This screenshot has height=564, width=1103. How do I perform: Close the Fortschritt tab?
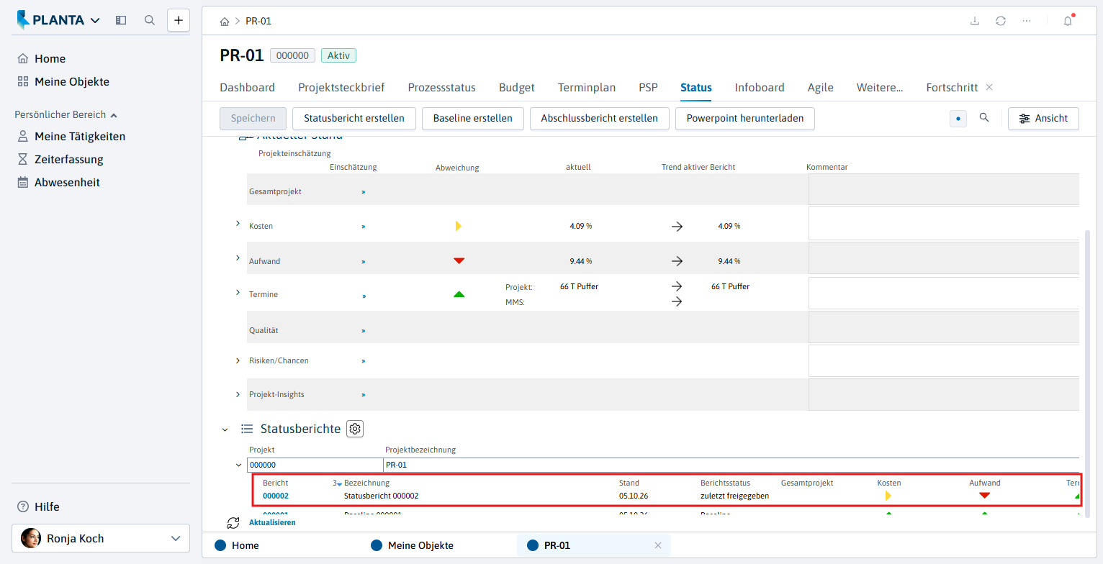pyautogui.click(x=989, y=87)
